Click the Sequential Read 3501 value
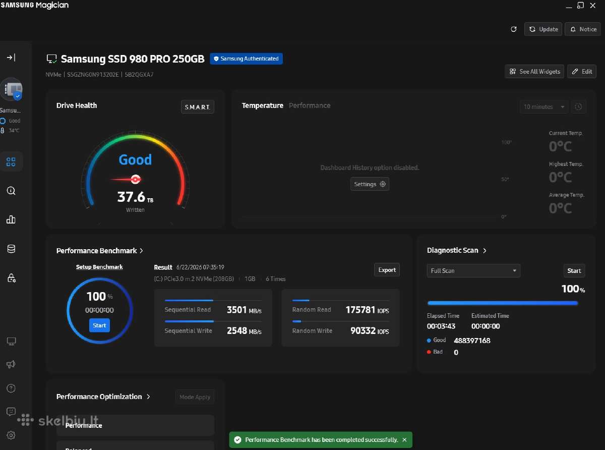 (245, 310)
